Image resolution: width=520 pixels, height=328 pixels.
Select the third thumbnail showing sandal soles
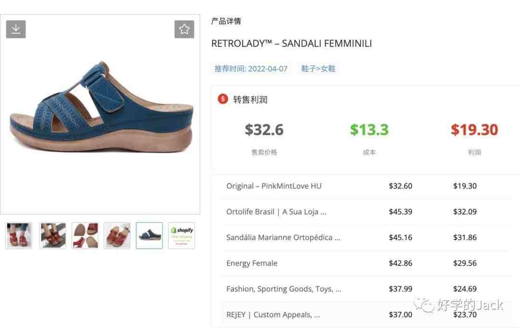pos(85,236)
